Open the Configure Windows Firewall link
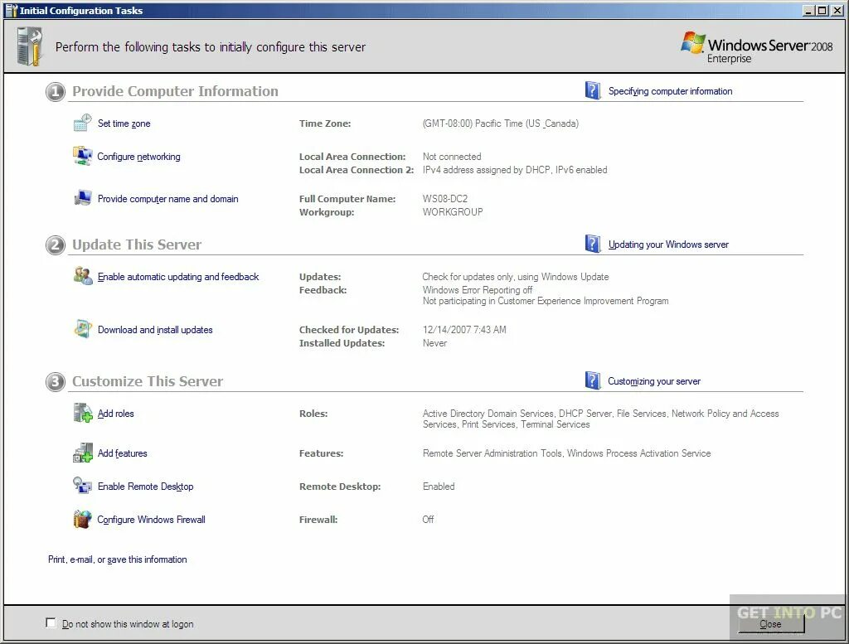 (151, 520)
